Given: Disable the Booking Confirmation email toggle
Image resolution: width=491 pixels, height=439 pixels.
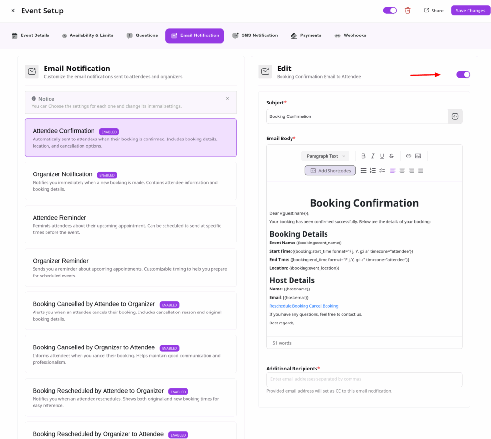Looking at the screenshot, I should [463, 74].
